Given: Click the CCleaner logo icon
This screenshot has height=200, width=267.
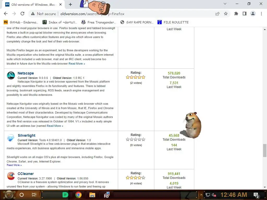Looking at the screenshot, I should point(11,176).
